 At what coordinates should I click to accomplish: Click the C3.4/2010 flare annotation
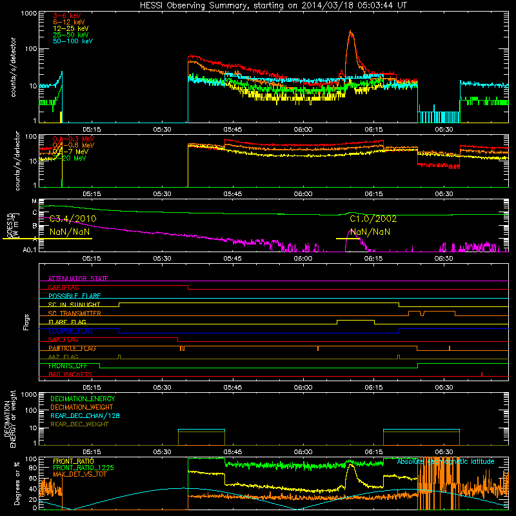tap(73, 219)
